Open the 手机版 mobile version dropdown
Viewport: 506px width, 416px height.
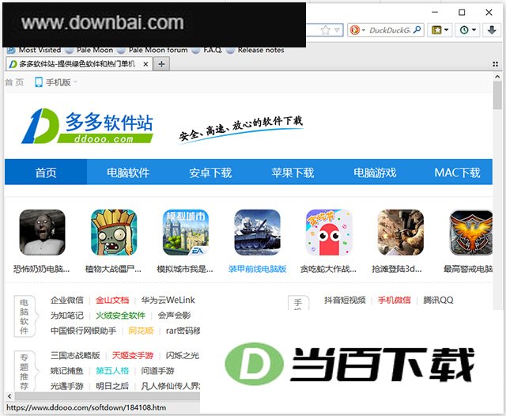click(x=56, y=82)
